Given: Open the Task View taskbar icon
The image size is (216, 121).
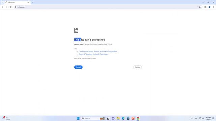Looking at the screenshot, I should click(108, 118).
